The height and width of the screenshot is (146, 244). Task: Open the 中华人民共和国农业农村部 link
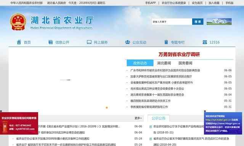pos(27,3)
